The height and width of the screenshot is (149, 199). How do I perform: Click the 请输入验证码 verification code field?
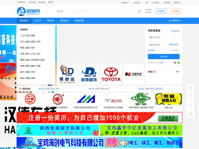pos(157,45)
